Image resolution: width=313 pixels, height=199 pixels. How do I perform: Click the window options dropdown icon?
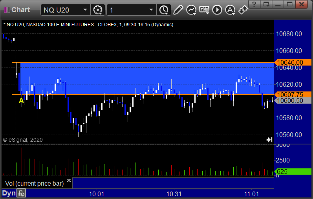tap(266, 4)
